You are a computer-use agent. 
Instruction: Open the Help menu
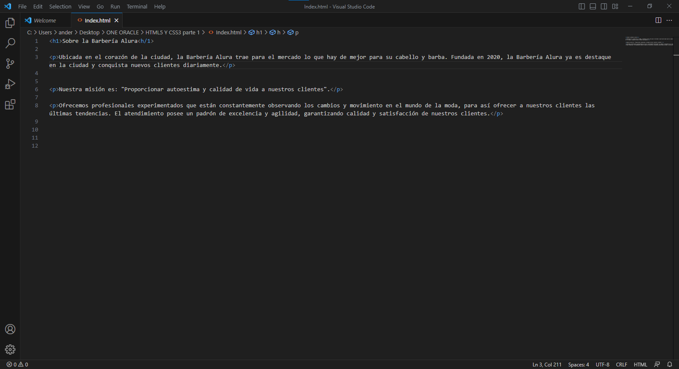160,6
